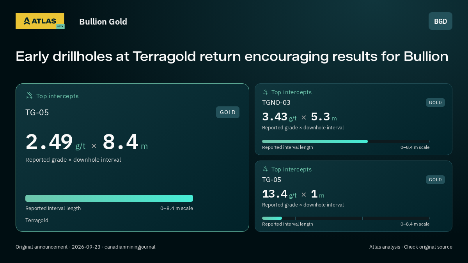Click the drill icon in the TGNO-03 card

tap(265, 92)
